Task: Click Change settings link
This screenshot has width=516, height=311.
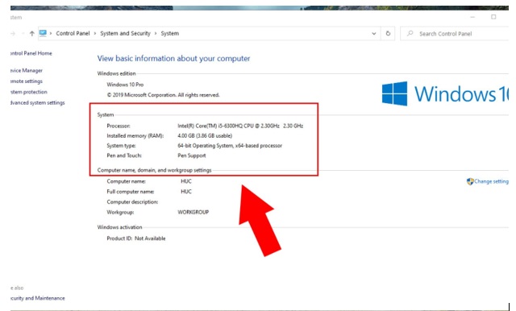Action: coord(491,181)
